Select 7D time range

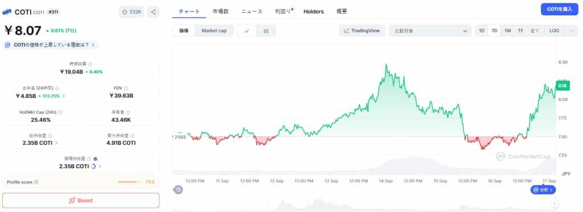(495, 31)
